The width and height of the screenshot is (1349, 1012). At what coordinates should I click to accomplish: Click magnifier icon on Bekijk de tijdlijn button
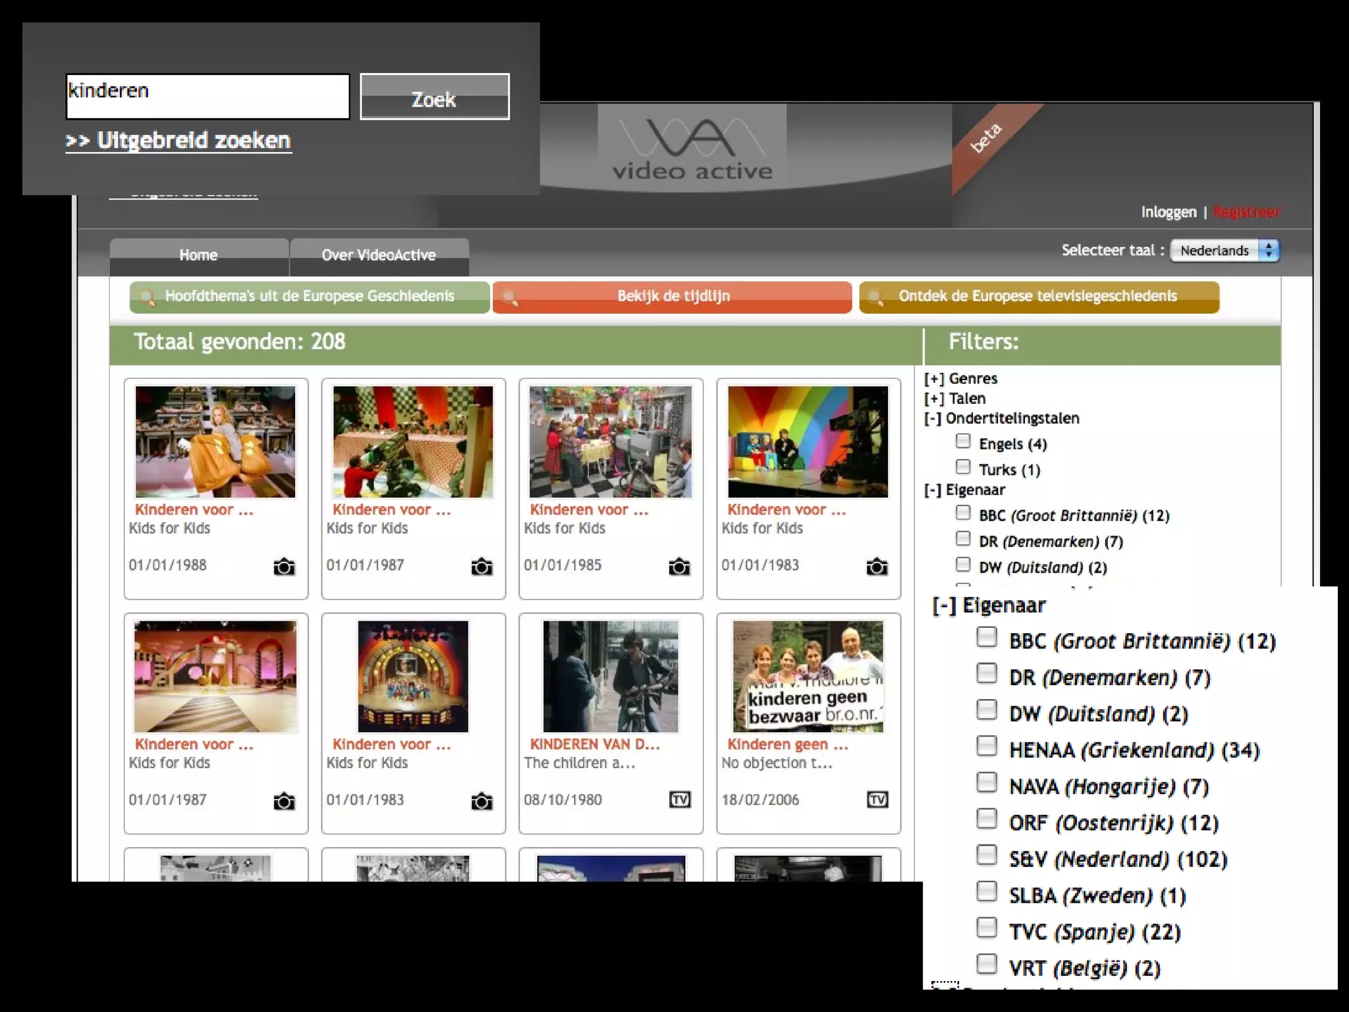coord(510,298)
